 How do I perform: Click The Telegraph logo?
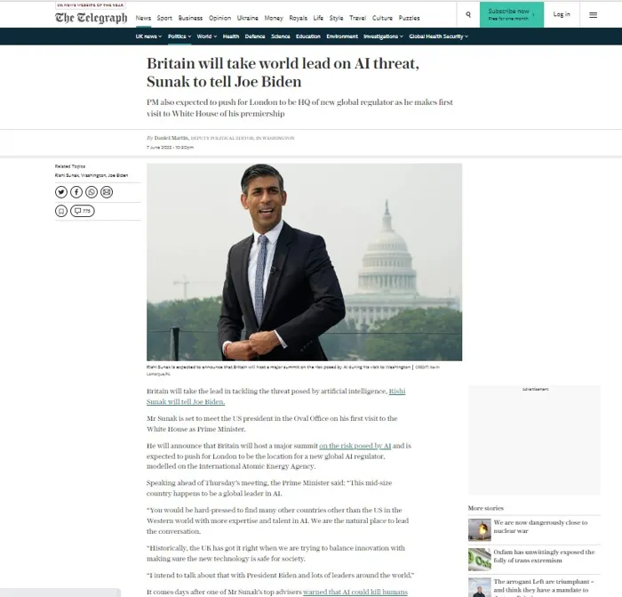coord(92,18)
